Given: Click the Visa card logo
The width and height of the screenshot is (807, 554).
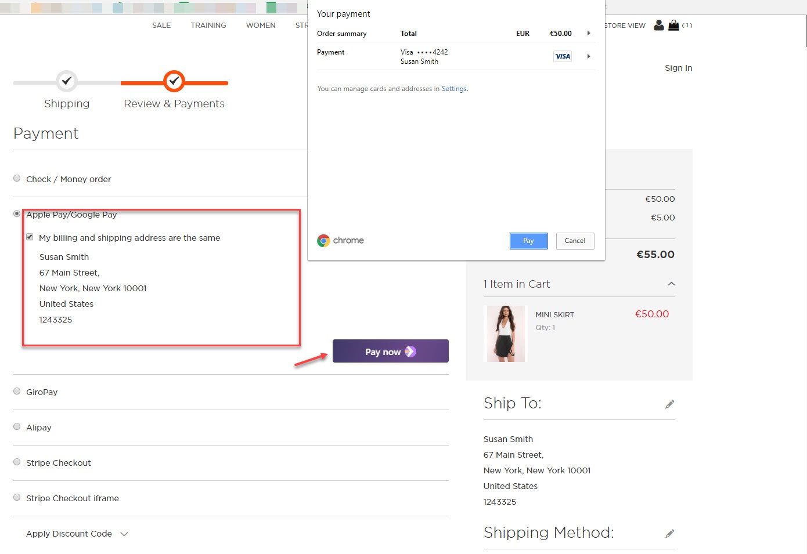Looking at the screenshot, I should 563,56.
